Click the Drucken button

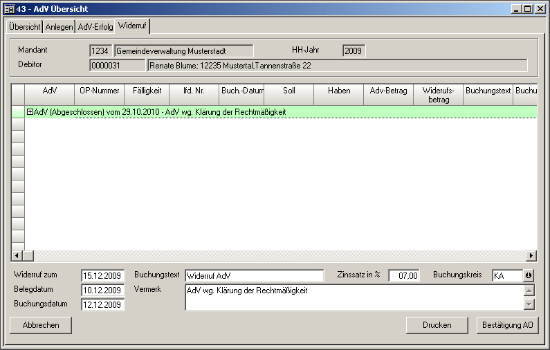(437, 325)
